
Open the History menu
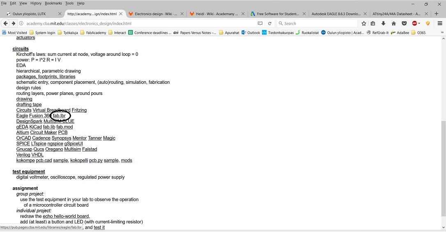click(x=36, y=3)
